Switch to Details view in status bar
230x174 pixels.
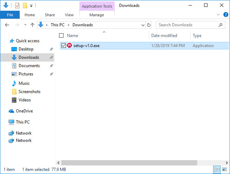point(217,170)
